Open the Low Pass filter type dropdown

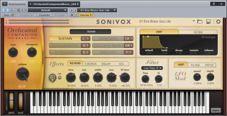click(152, 68)
